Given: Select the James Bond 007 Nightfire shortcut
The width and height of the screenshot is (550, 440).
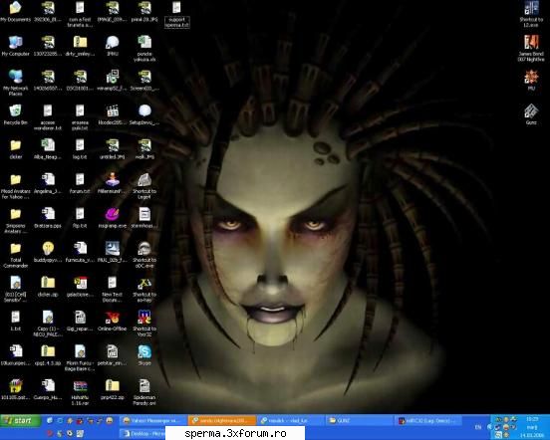Looking at the screenshot, I should (x=531, y=49).
